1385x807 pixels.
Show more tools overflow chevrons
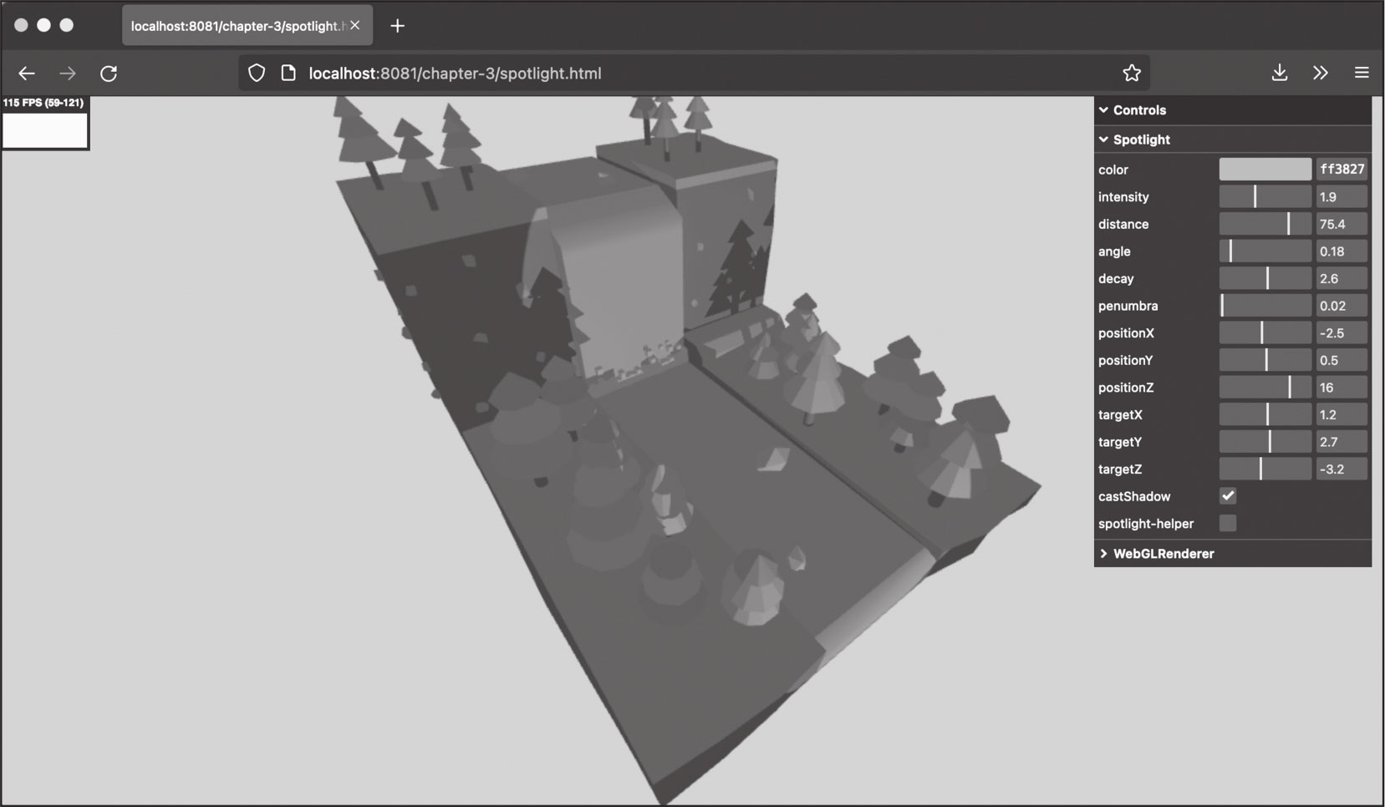point(1321,74)
